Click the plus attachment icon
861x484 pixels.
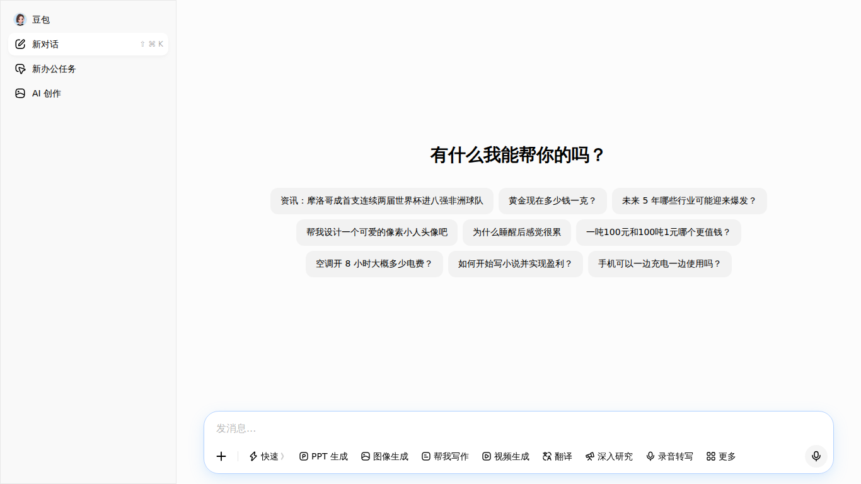point(221,456)
